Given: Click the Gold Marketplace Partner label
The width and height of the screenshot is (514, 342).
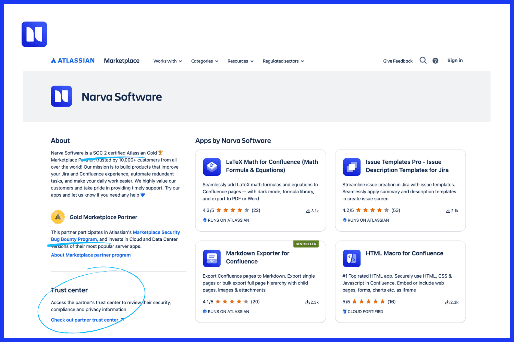Looking at the screenshot, I should (103, 217).
